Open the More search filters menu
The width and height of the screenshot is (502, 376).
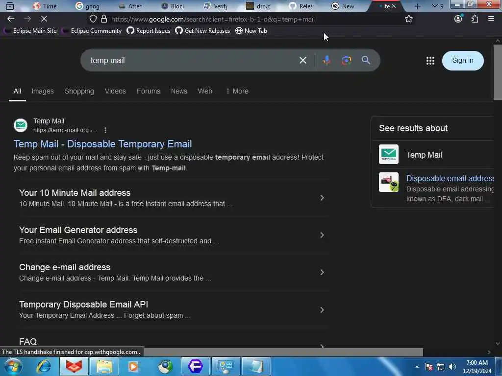(237, 91)
